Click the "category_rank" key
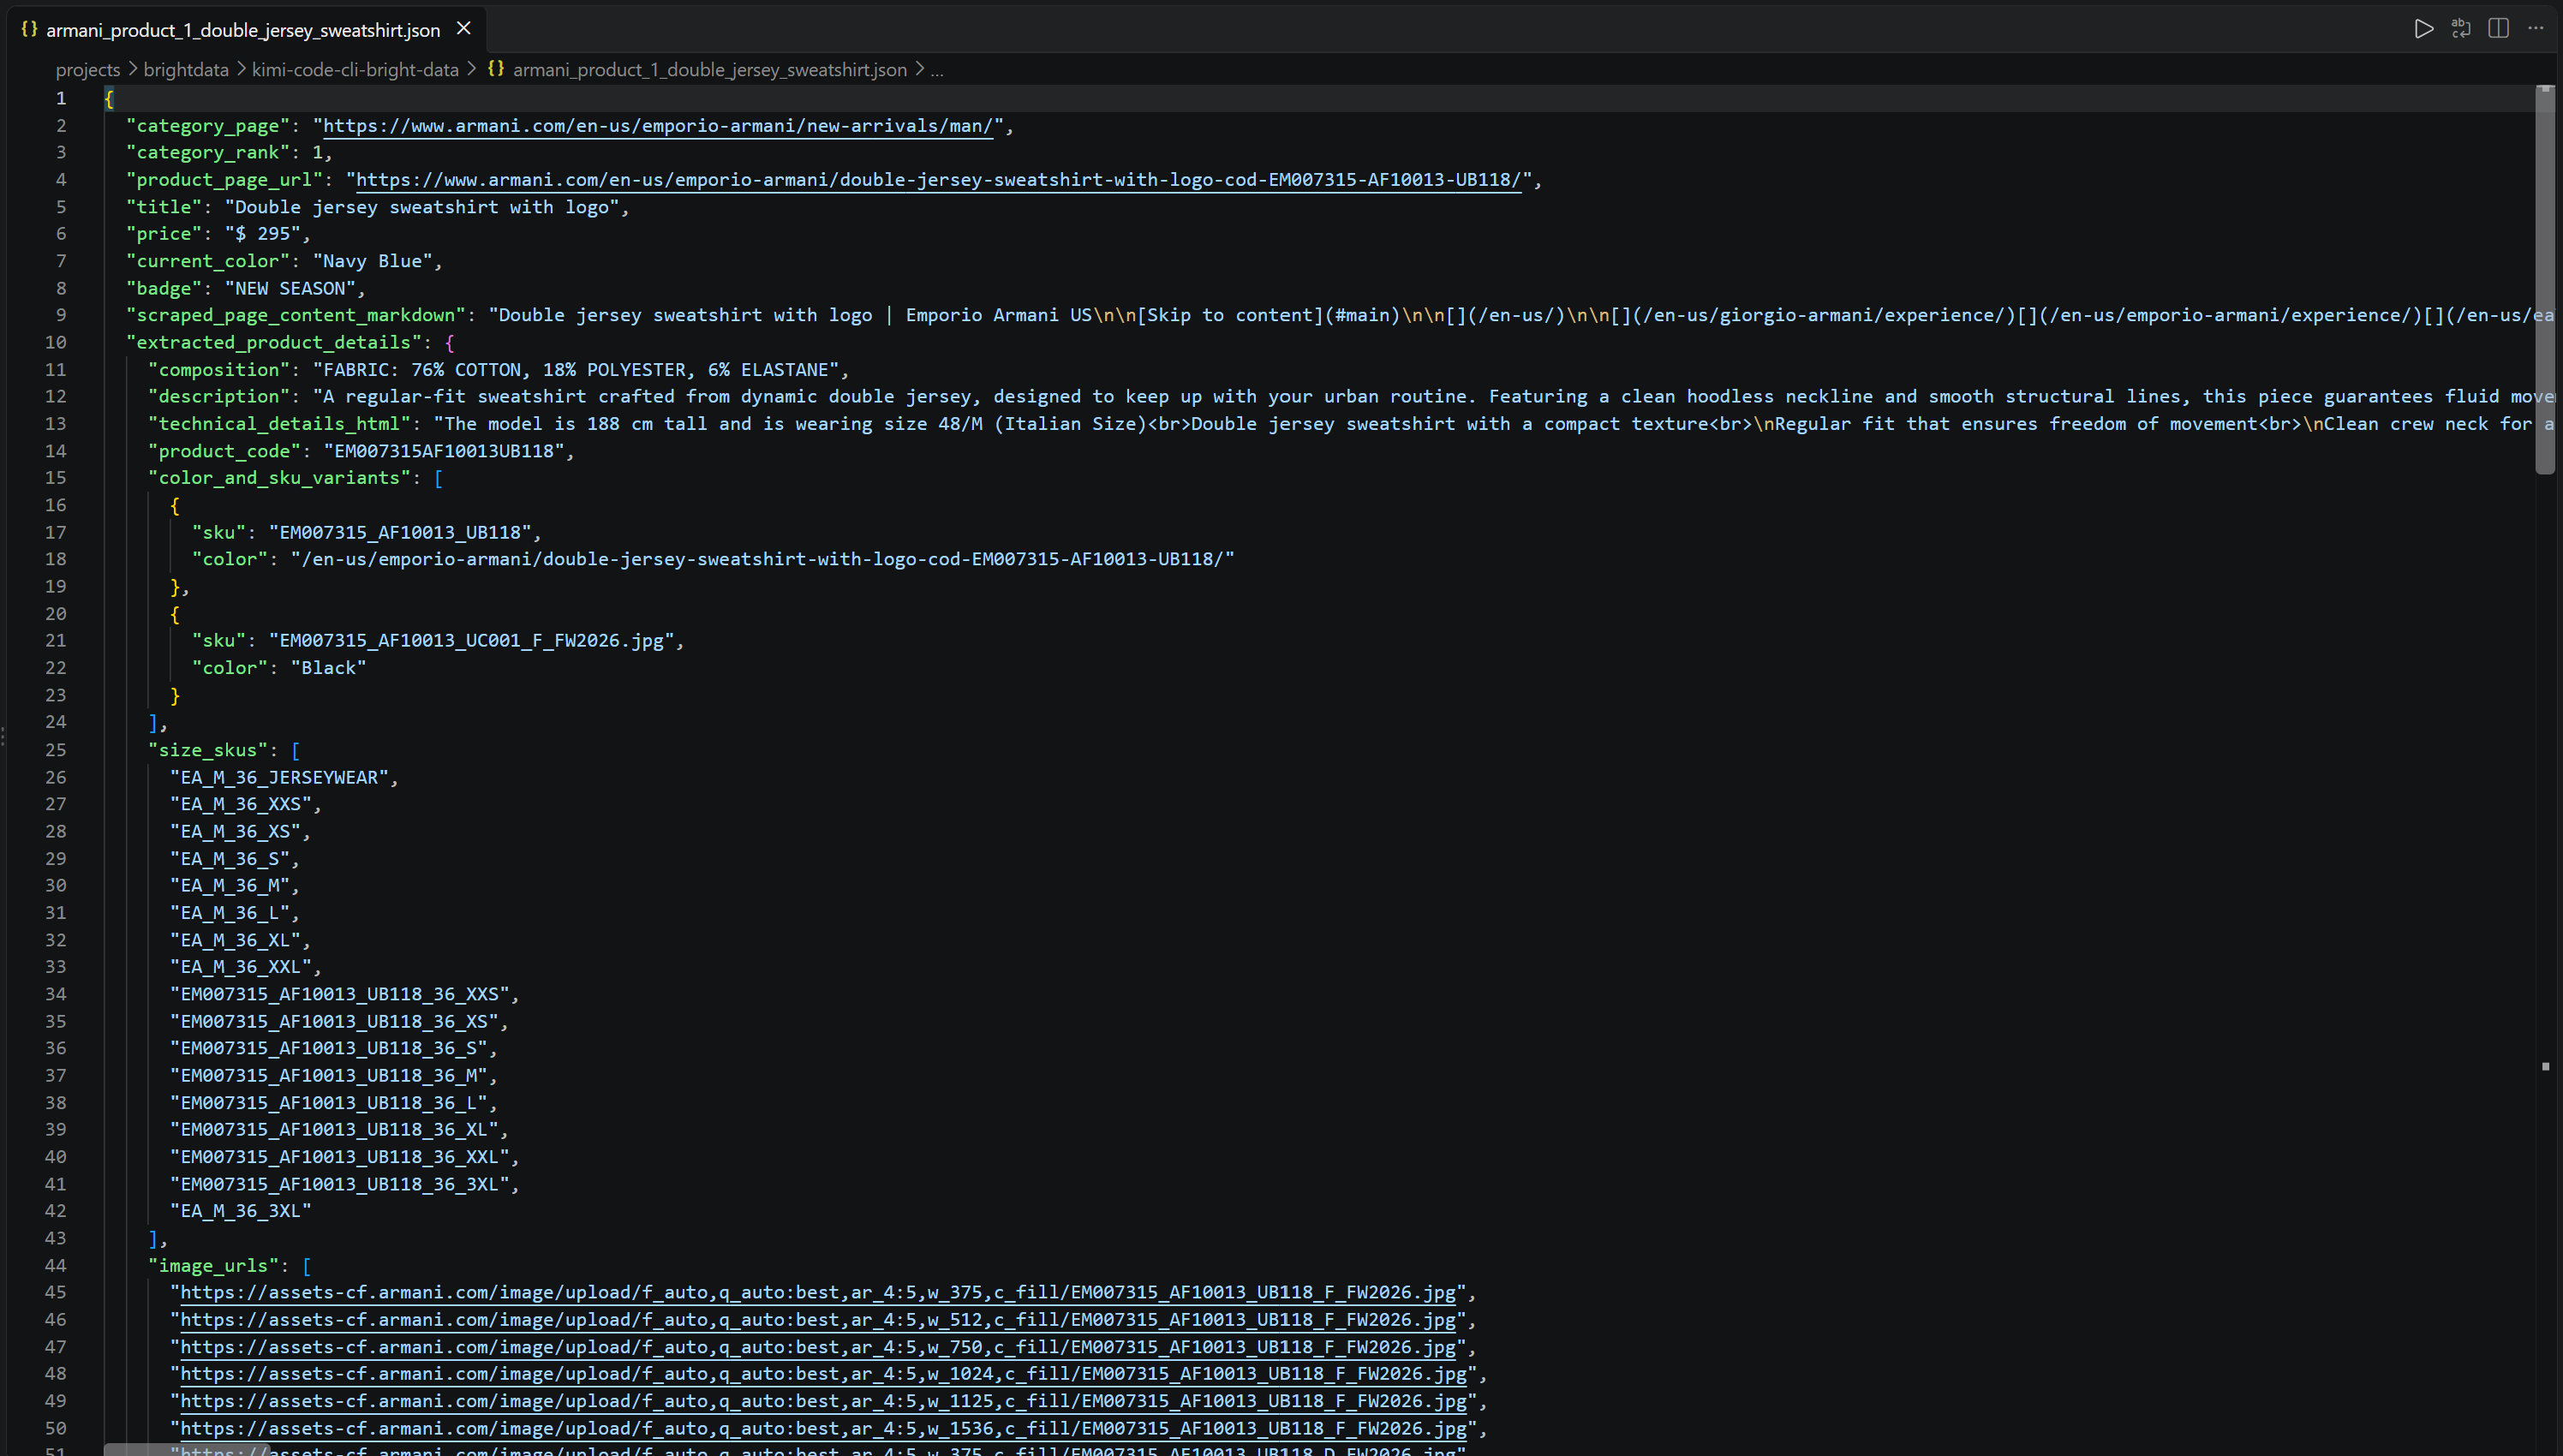The height and width of the screenshot is (1456, 2563). [208, 153]
